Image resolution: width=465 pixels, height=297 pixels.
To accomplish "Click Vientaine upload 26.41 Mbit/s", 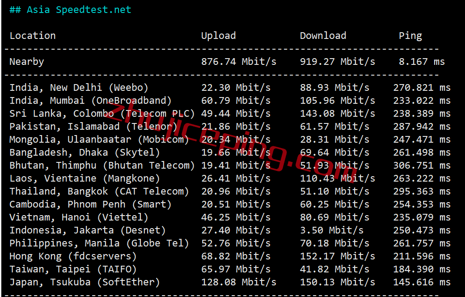I will [x=236, y=178].
